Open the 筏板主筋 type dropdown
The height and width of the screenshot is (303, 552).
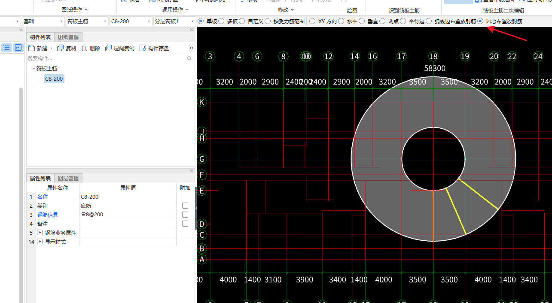(87, 21)
